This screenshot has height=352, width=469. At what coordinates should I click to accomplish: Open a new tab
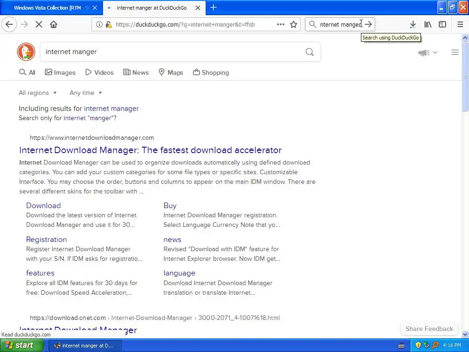(213, 7)
